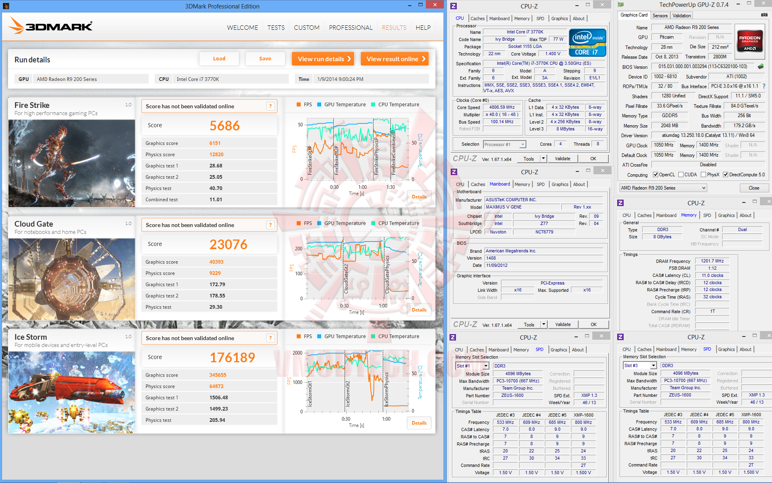Click the Fire Strike Details link

click(419, 197)
